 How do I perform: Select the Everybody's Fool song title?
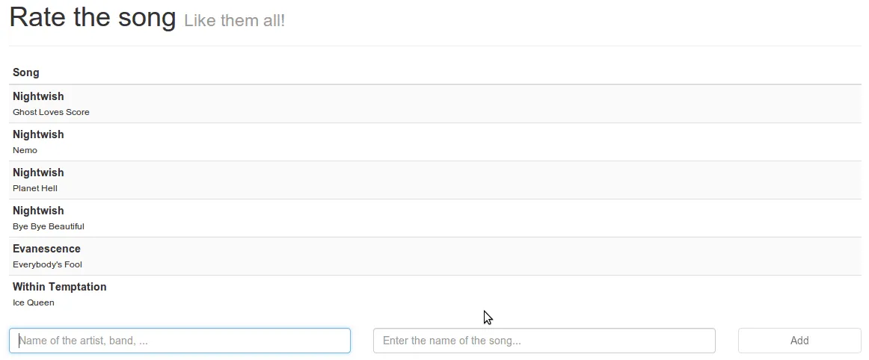[47, 264]
